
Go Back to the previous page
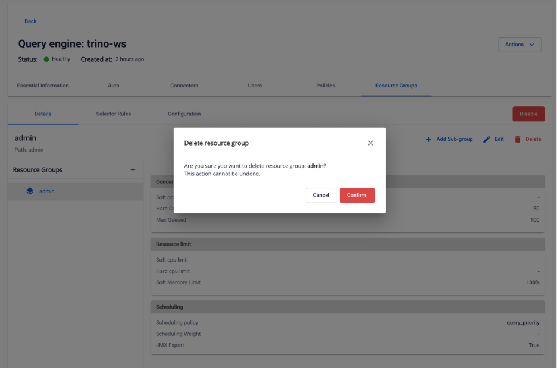[x=30, y=21]
